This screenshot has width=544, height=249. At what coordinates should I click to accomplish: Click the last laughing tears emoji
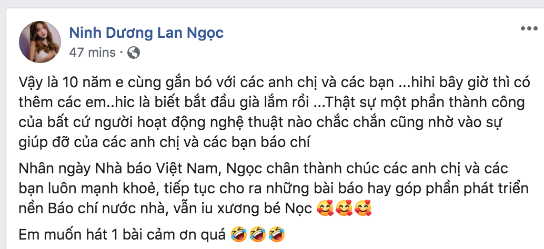(277, 234)
